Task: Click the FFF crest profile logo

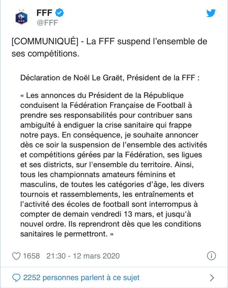Action: click(x=21, y=17)
